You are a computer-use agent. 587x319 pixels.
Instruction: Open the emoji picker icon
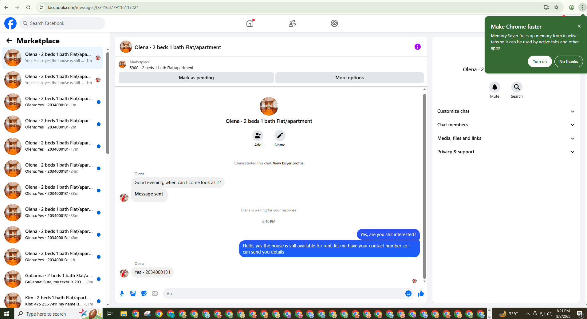[408, 293]
